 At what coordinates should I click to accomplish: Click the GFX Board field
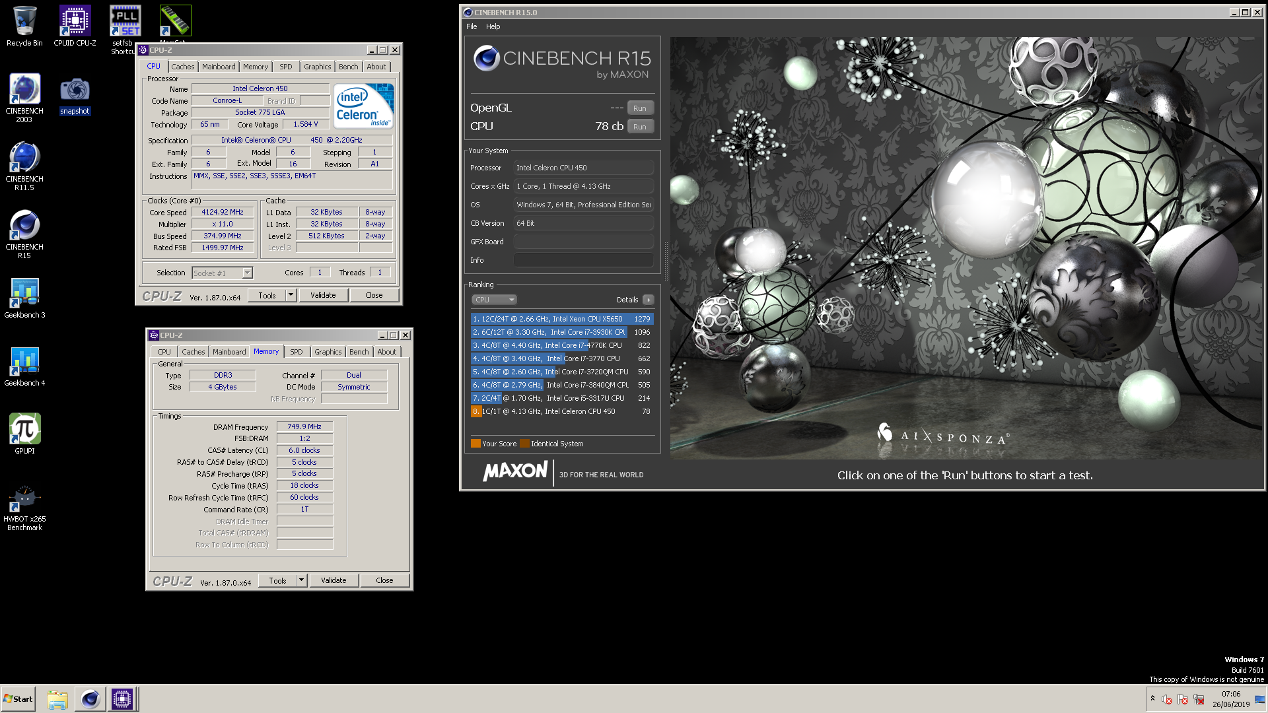(584, 242)
